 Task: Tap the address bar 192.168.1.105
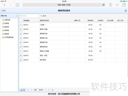pos(64,5)
